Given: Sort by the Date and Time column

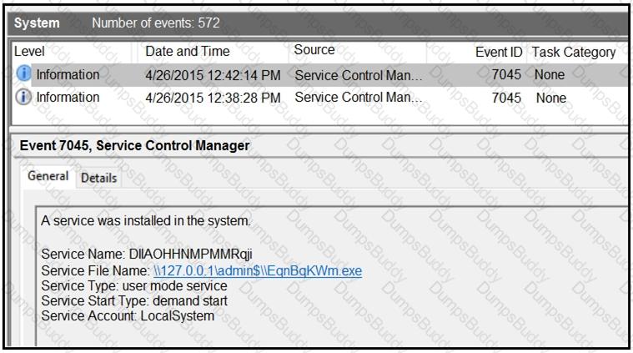Looking at the screenshot, I should point(187,52).
